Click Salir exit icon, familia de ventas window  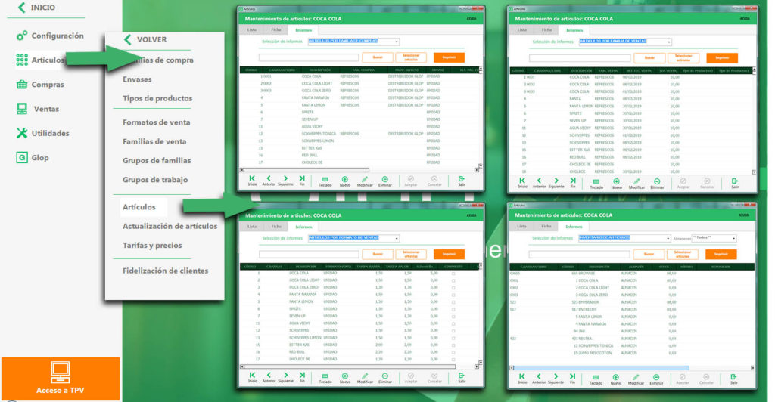coord(735,183)
